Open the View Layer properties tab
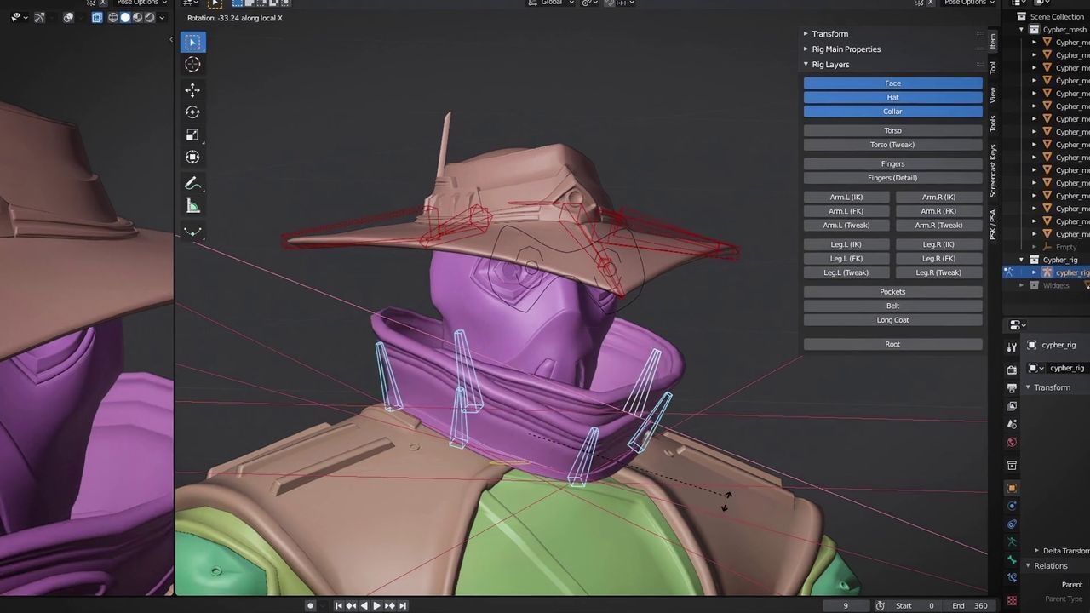 (1012, 406)
